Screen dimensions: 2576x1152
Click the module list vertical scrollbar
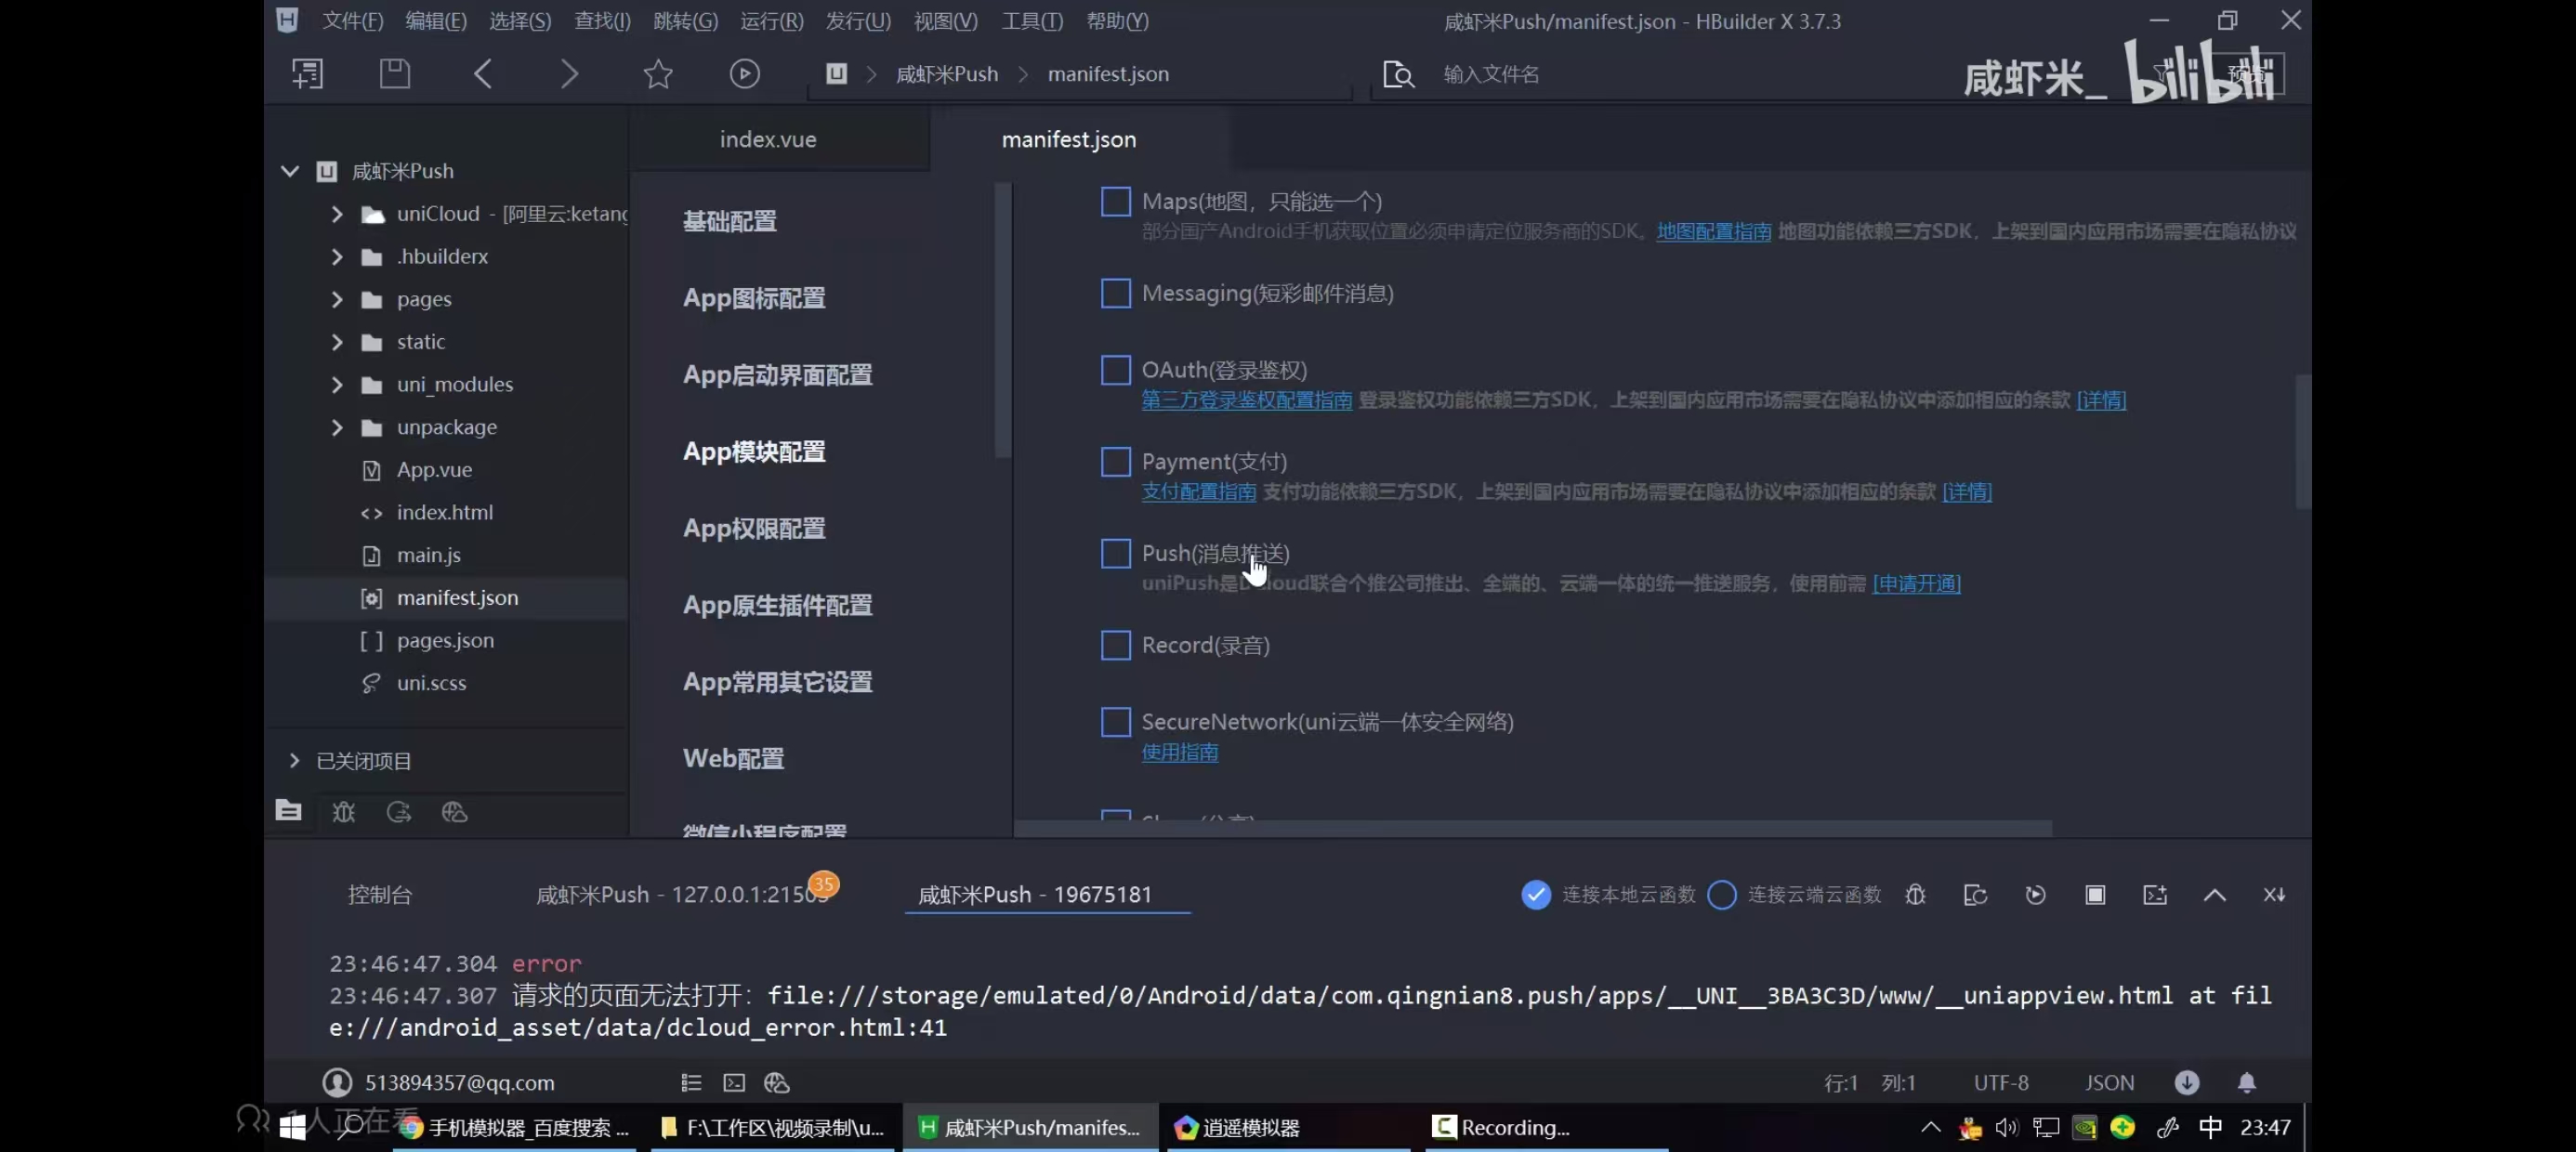click(2302, 442)
